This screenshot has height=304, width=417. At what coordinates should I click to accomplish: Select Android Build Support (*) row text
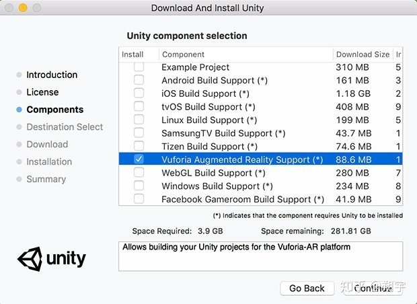pyautogui.click(x=215, y=80)
